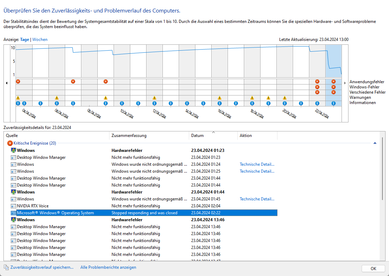389x276 pixels.
Task: Click the red icon beside Kritische Ereignisse
Action: pos(10,143)
